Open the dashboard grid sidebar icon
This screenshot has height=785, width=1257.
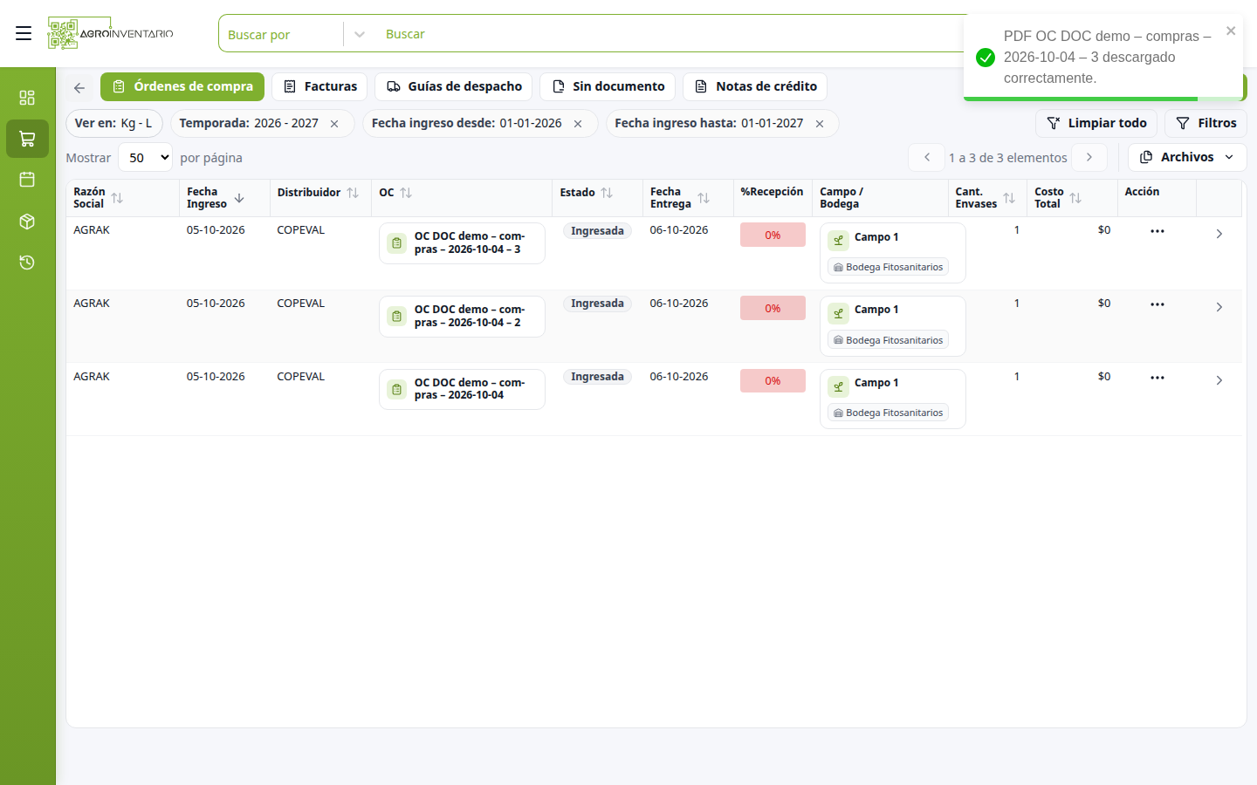point(27,97)
